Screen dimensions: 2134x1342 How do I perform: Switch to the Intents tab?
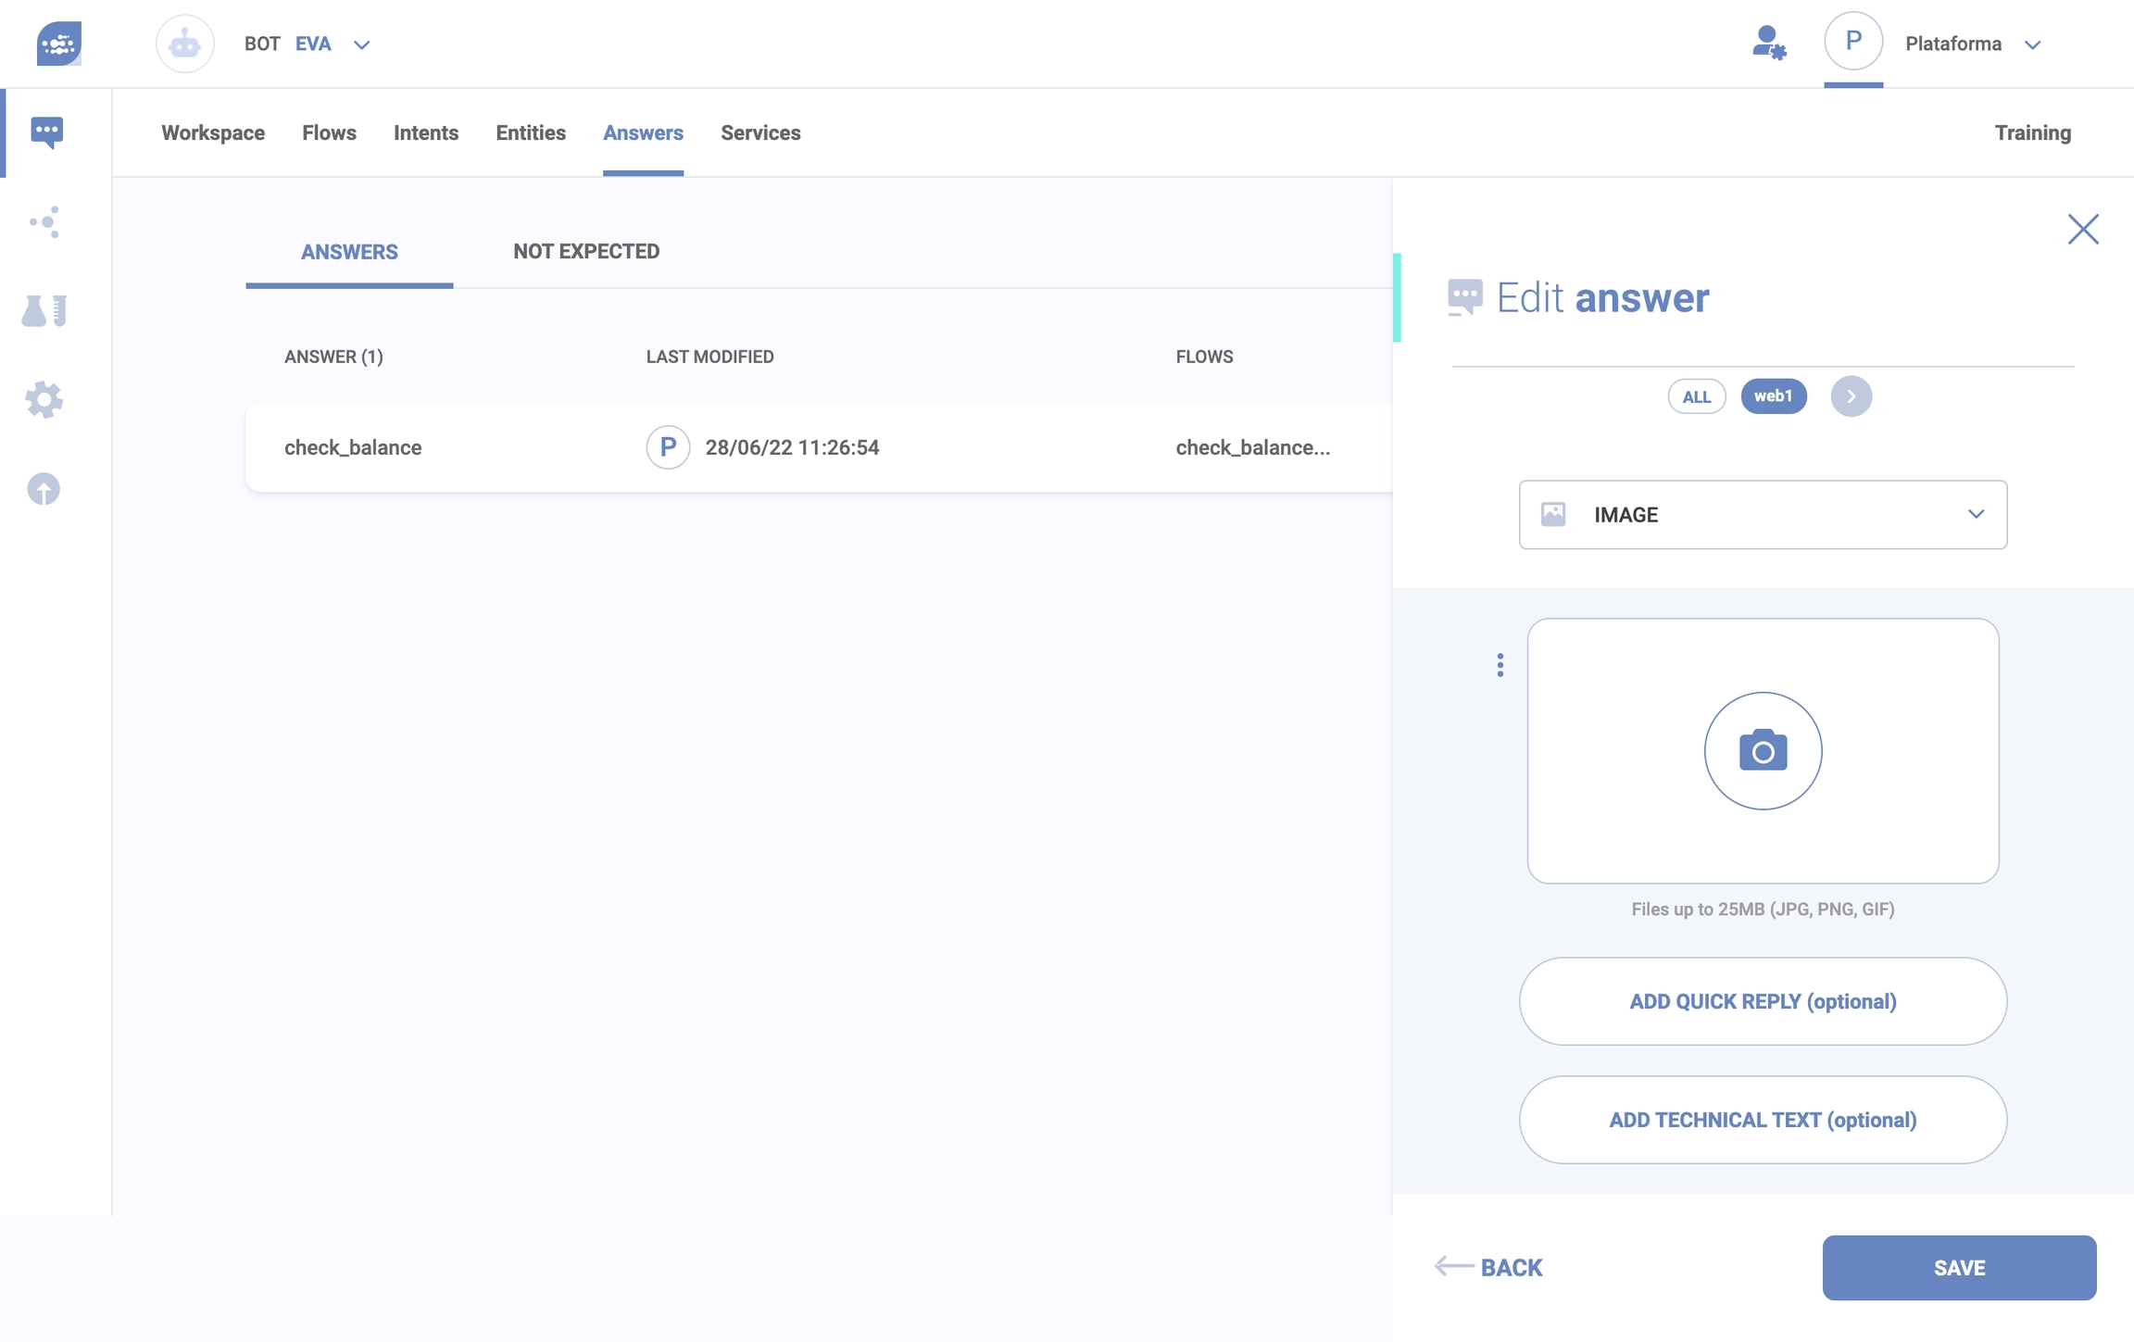point(425,133)
